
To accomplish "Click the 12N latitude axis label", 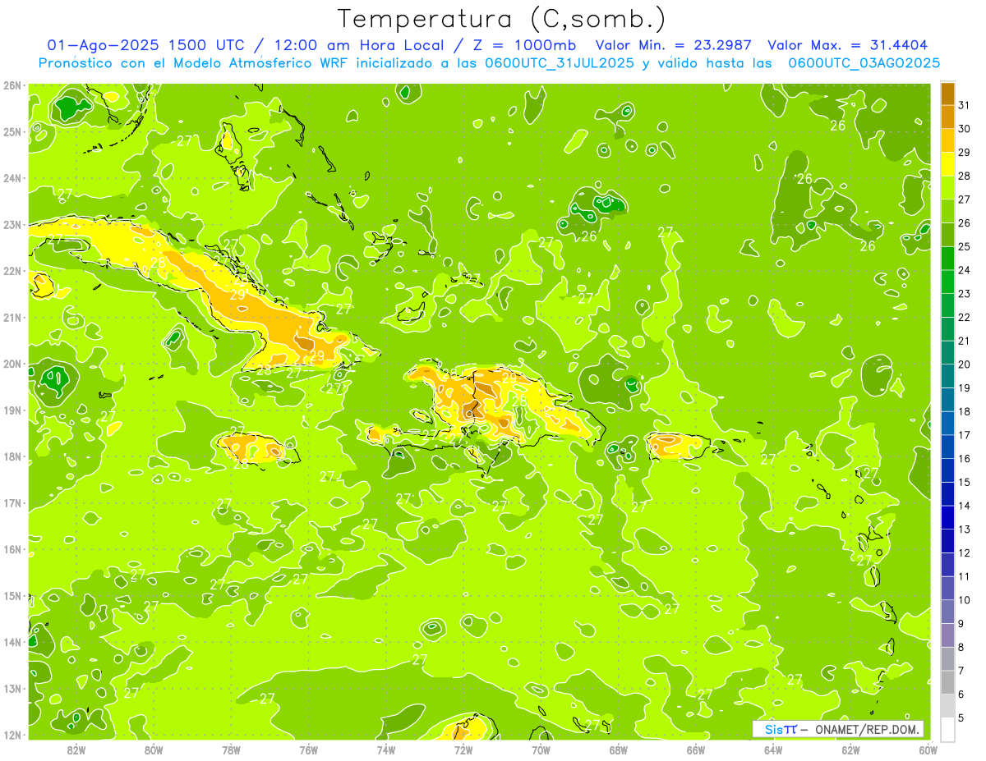I will (x=12, y=735).
